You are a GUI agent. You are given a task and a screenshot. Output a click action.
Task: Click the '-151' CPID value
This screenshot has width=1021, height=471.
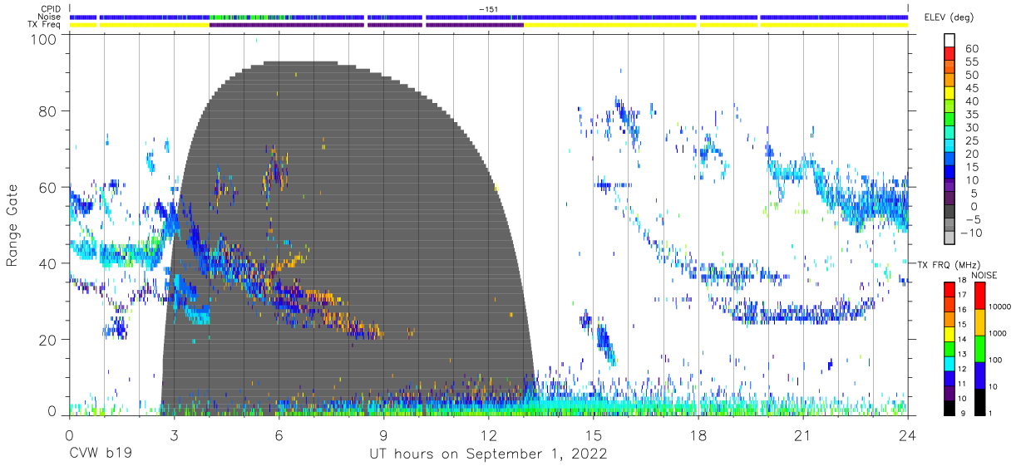(x=489, y=9)
